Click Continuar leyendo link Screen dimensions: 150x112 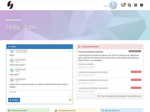click(x=86, y=64)
